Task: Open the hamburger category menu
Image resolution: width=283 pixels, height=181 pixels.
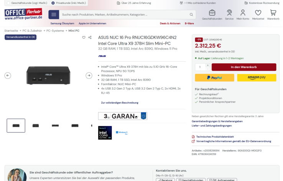Action: point(54,15)
